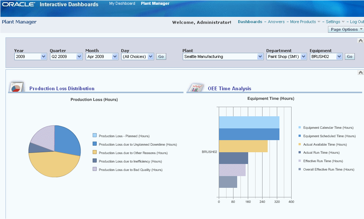Image resolution: width=364 pixels, height=219 pixels.
Task: Click the Log Out link
Action: (x=357, y=22)
